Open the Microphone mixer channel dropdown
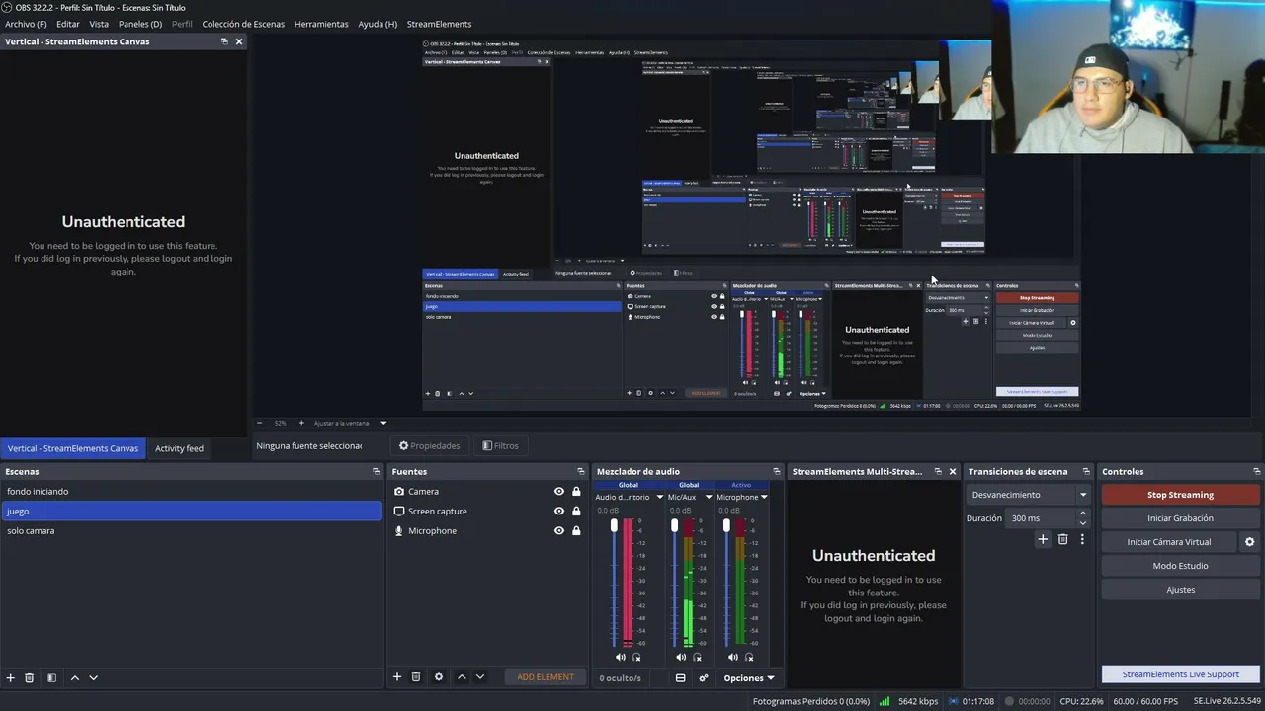The width and height of the screenshot is (1265, 711). coord(764,498)
